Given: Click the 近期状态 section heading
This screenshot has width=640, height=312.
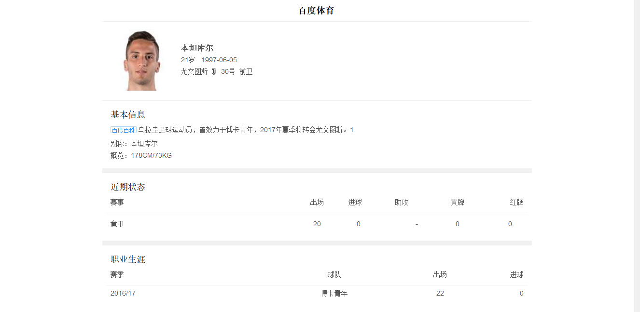Looking at the screenshot, I should pyautogui.click(x=128, y=187).
